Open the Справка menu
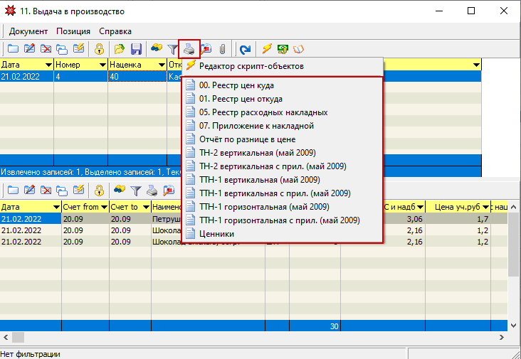This screenshot has width=521, height=359. pos(115,31)
